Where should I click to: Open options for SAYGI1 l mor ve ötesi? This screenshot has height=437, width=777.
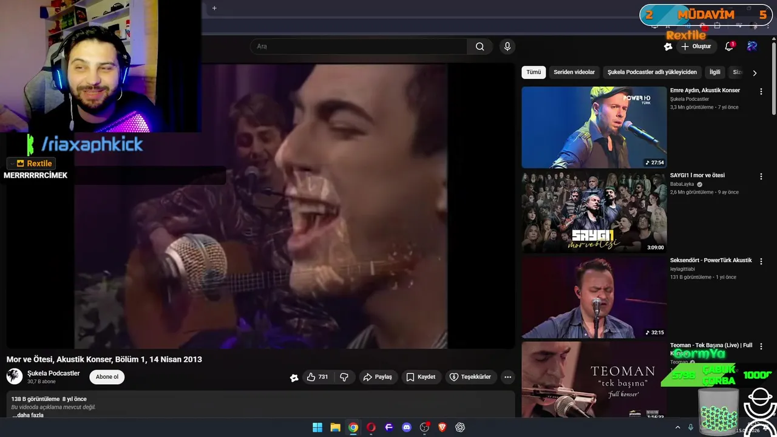pyautogui.click(x=761, y=176)
